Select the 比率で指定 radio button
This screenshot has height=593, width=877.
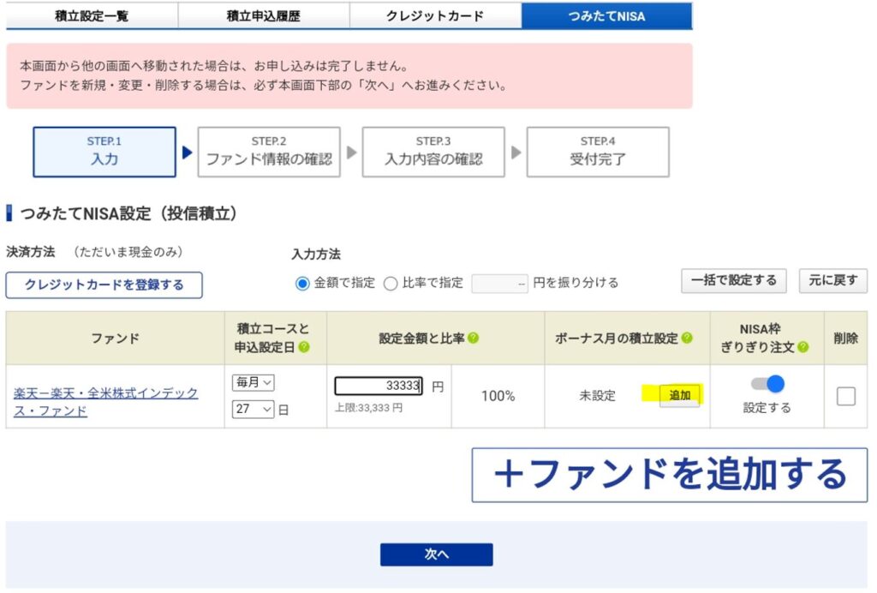click(x=391, y=284)
